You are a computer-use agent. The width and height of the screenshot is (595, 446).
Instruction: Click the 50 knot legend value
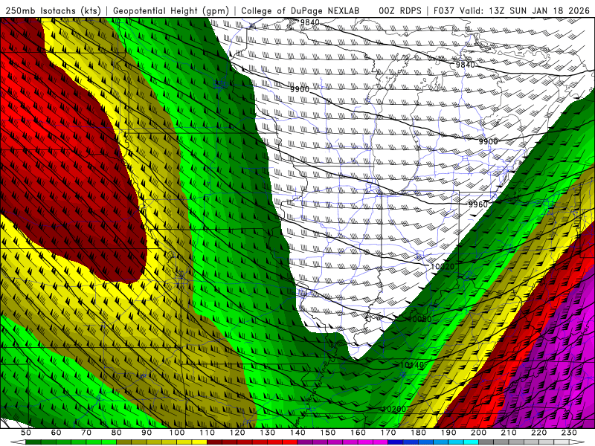26,433
